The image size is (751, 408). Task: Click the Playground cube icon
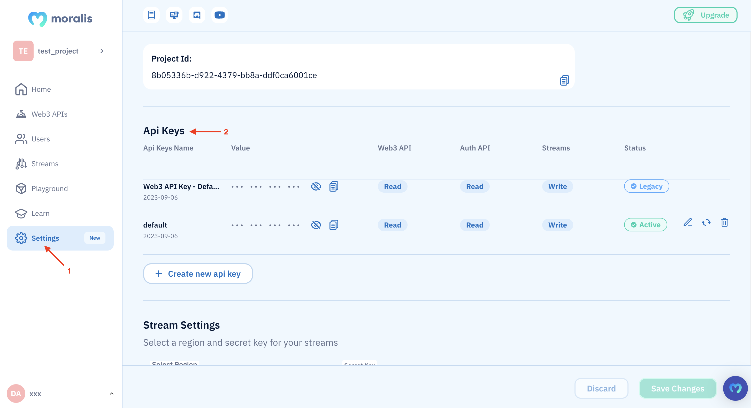(x=21, y=188)
